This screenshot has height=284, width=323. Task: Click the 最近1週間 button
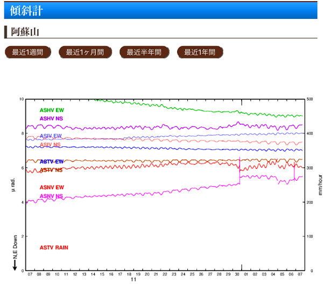[x=27, y=52]
